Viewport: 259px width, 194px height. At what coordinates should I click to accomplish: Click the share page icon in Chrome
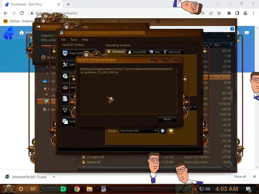[x=211, y=13]
